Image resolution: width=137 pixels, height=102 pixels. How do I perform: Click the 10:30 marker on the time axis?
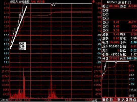coord(27,100)
